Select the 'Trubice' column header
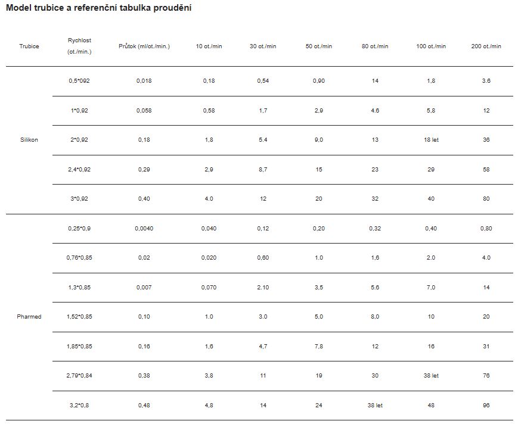 click(29, 46)
